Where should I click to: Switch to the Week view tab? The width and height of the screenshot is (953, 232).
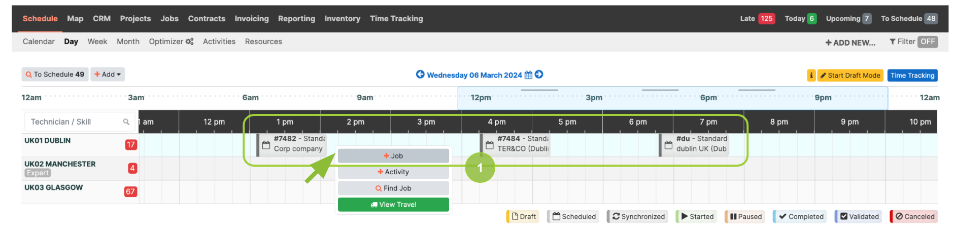[x=97, y=42]
